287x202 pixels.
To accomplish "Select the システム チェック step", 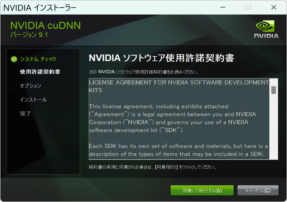I will tap(38, 59).
